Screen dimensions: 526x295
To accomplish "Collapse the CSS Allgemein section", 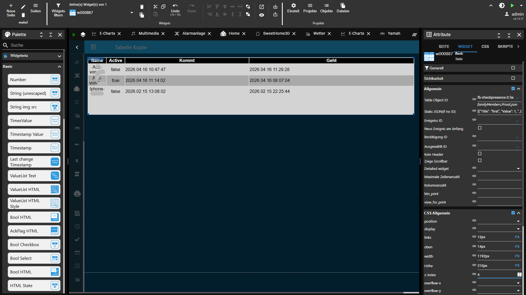I will tap(519, 213).
